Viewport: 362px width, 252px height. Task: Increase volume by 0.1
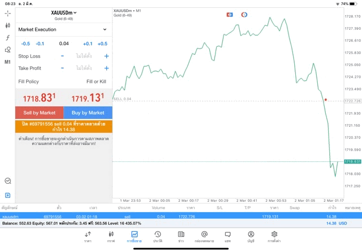[88, 44]
